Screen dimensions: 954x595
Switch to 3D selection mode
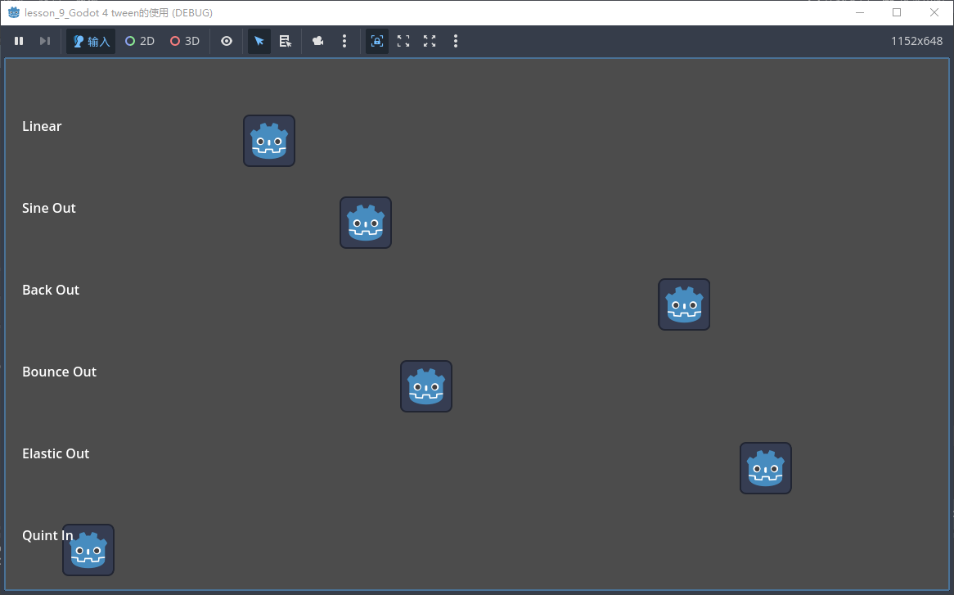tap(185, 41)
